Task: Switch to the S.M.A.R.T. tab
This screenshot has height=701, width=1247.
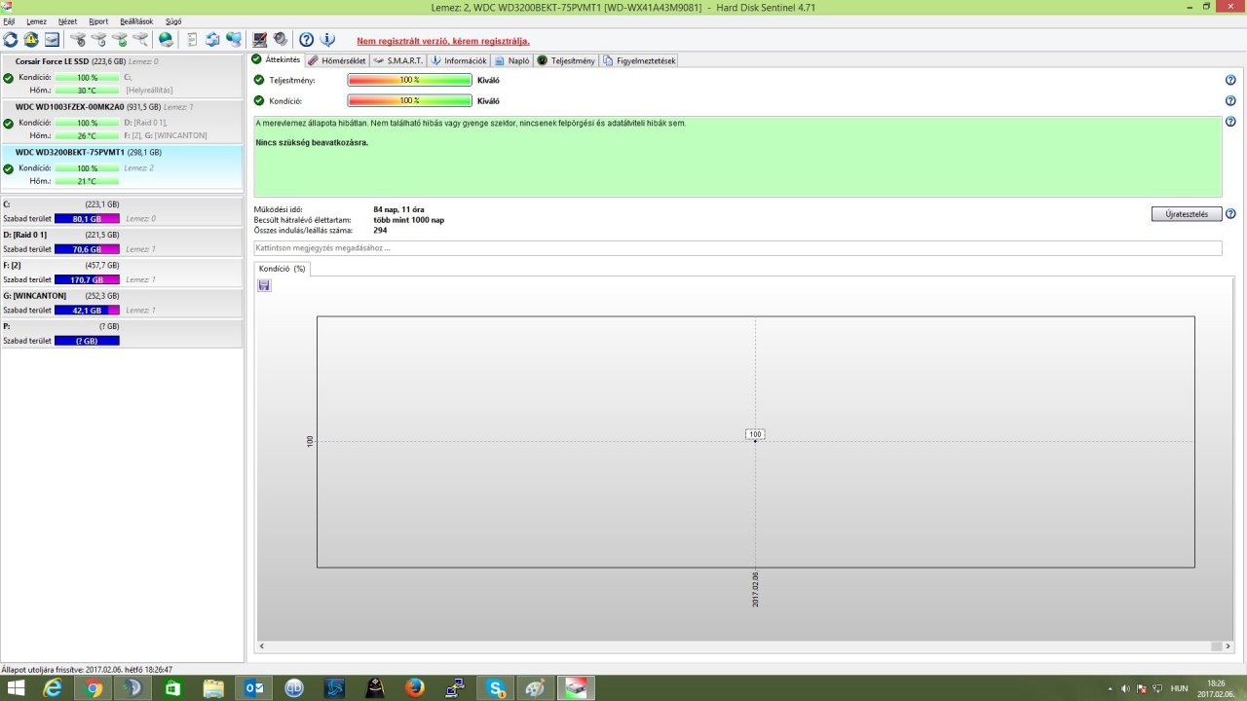Action: 398,60
